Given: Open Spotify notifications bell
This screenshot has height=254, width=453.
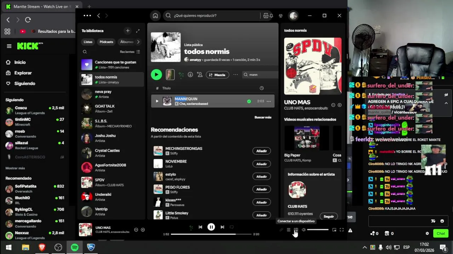Looking at the screenshot, I should [x=271, y=16].
